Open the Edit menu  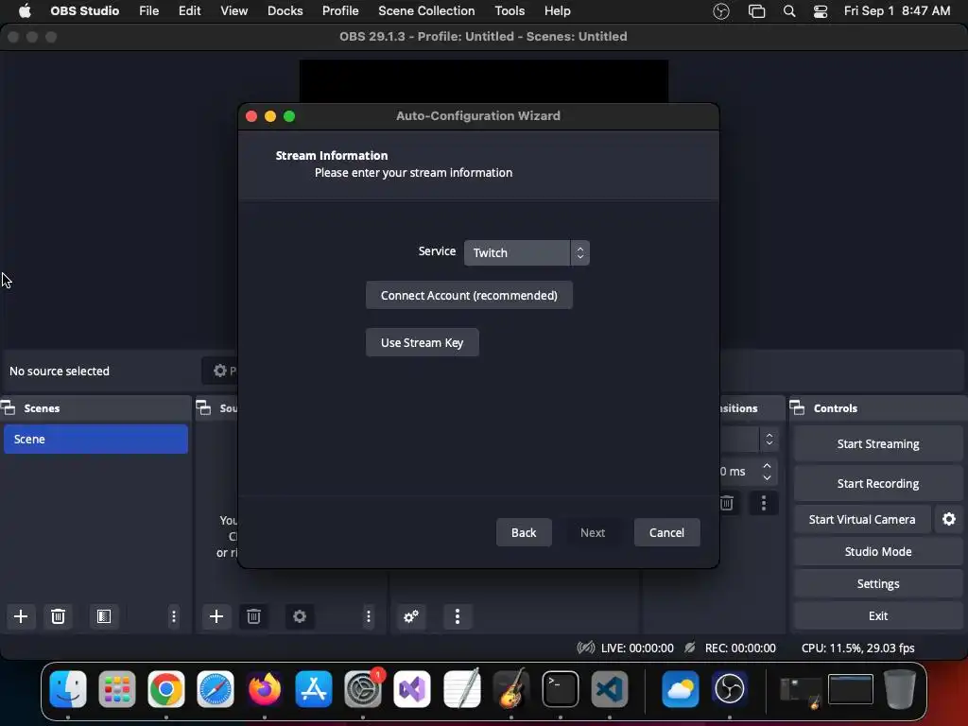coord(189,11)
